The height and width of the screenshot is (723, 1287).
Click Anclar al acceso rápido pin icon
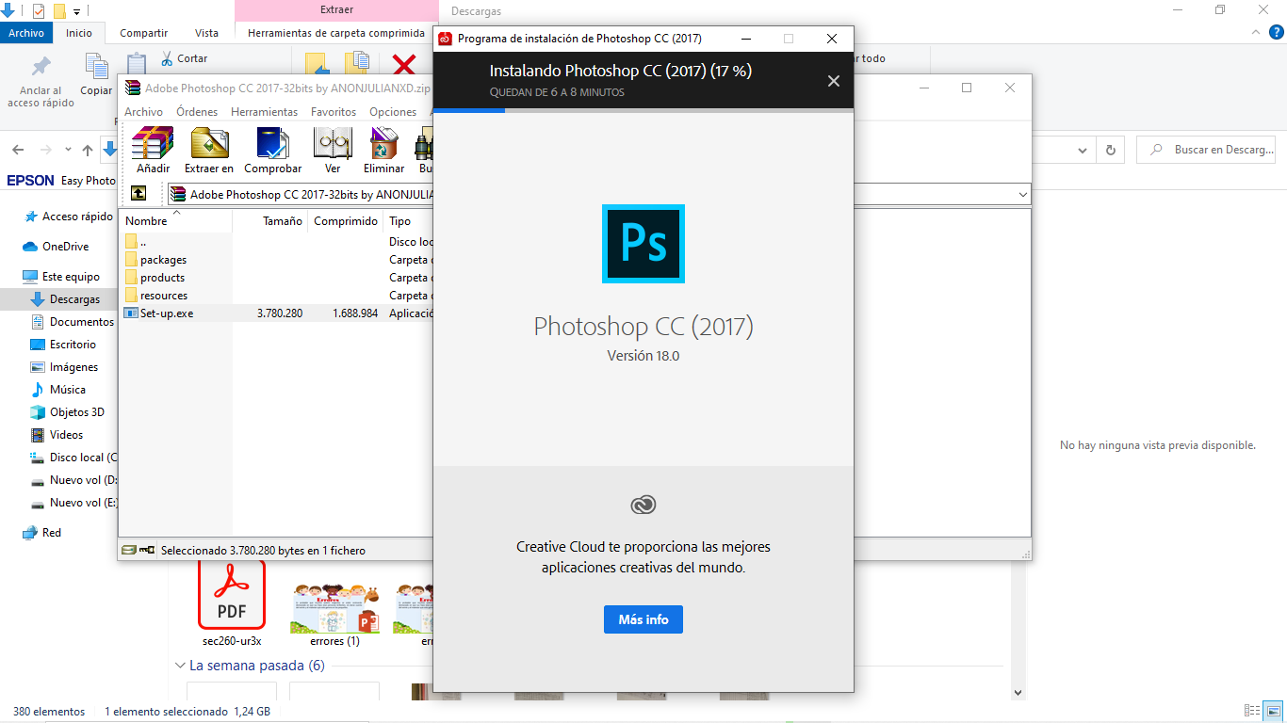point(41,67)
